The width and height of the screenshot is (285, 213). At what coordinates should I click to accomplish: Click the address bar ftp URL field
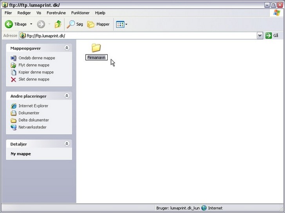(138, 35)
